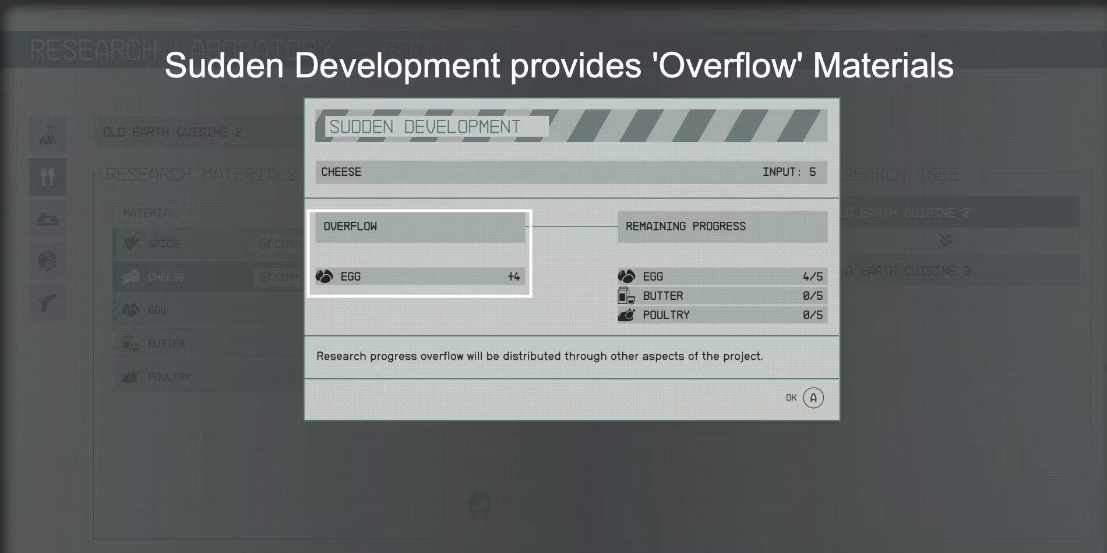Open the Outpost Development category icon
Image resolution: width=1107 pixels, height=553 pixels.
[x=48, y=218]
